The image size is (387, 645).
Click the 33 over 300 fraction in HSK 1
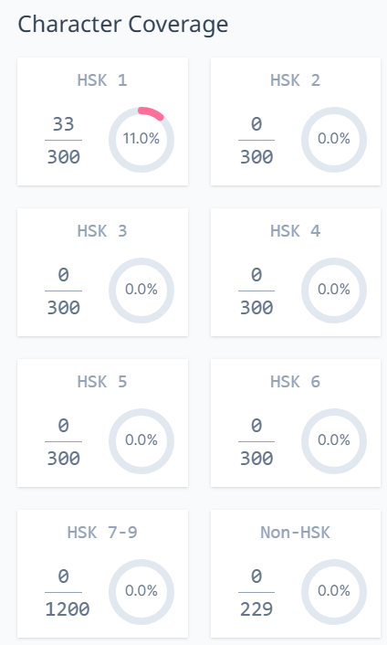[x=63, y=140]
